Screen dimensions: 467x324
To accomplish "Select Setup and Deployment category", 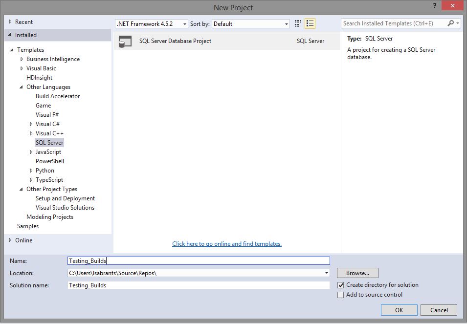I will [x=65, y=198].
